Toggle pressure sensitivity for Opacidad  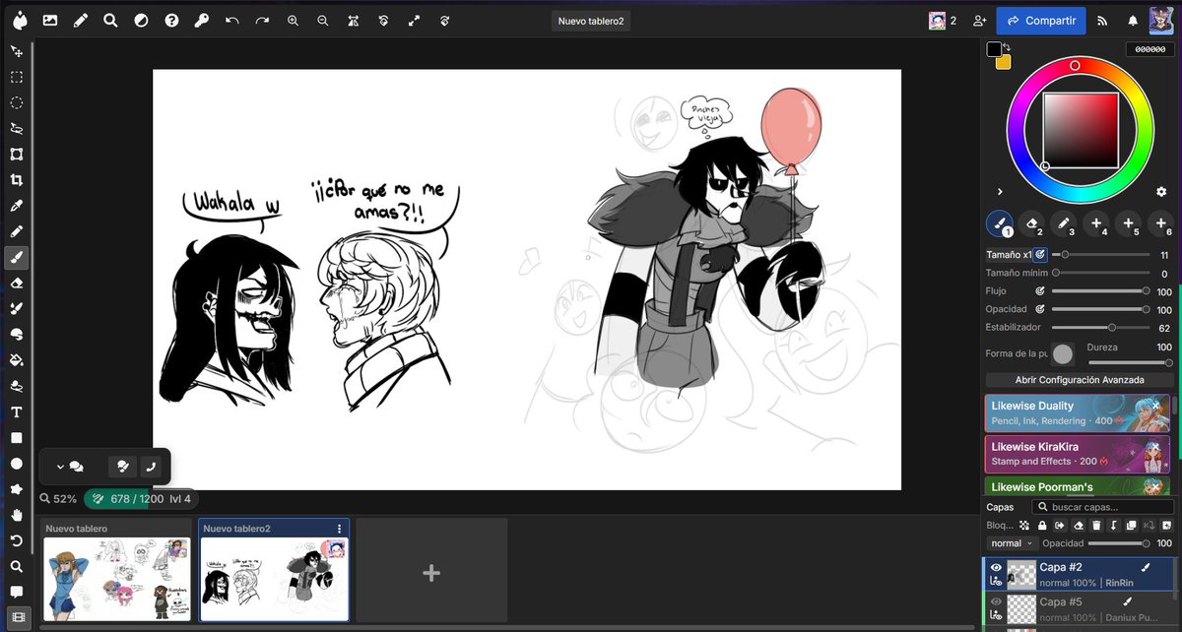(1039, 309)
